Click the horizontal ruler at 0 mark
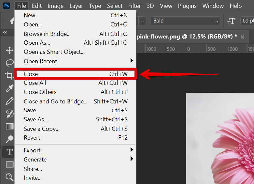 [188, 49]
